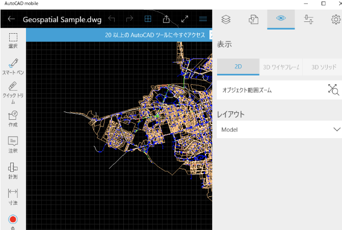Screen dimensions: 342x230
Task: Select the 寸法 dimension tool
Action: point(13,197)
